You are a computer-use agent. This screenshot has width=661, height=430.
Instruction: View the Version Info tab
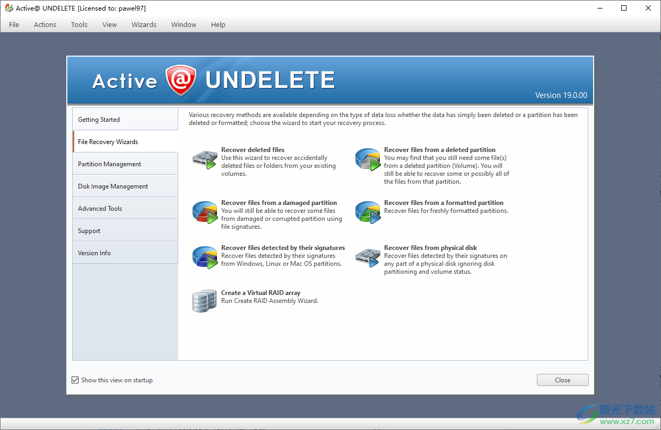coord(125,253)
